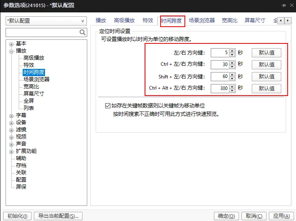This screenshot has width=296, height=221.
Task: Click the settings search input field
Action: pyautogui.click(x=42, y=33)
